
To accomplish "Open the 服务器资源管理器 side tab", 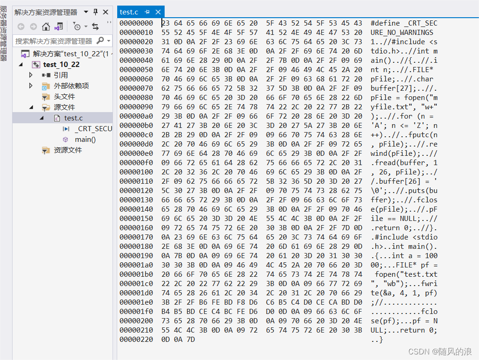I will pyautogui.click(x=3, y=33).
